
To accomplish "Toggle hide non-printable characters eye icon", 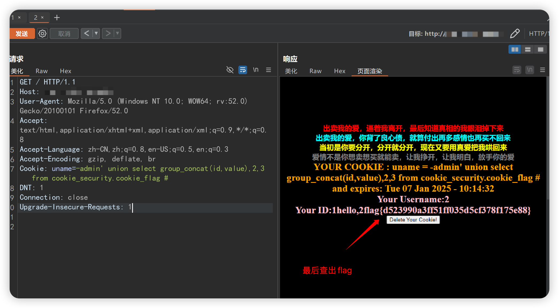I will 230,70.
